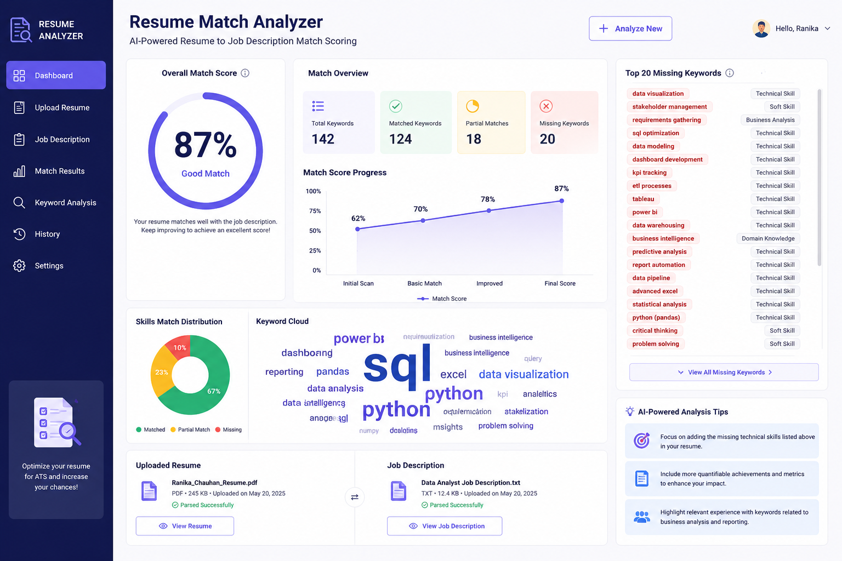The width and height of the screenshot is (842, 561).
Task: Click the Settings gear icon
Action: [x=19, y=266]
